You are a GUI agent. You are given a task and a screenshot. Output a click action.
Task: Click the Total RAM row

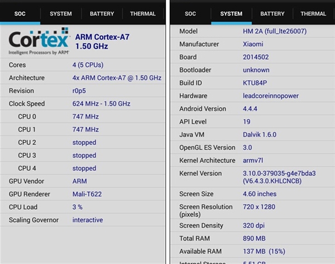click(252, 239)
